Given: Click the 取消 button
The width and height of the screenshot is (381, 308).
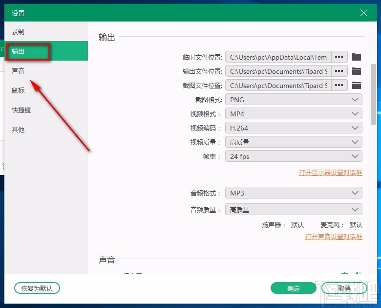Looking at the screenshot, I should pos(344,288).
